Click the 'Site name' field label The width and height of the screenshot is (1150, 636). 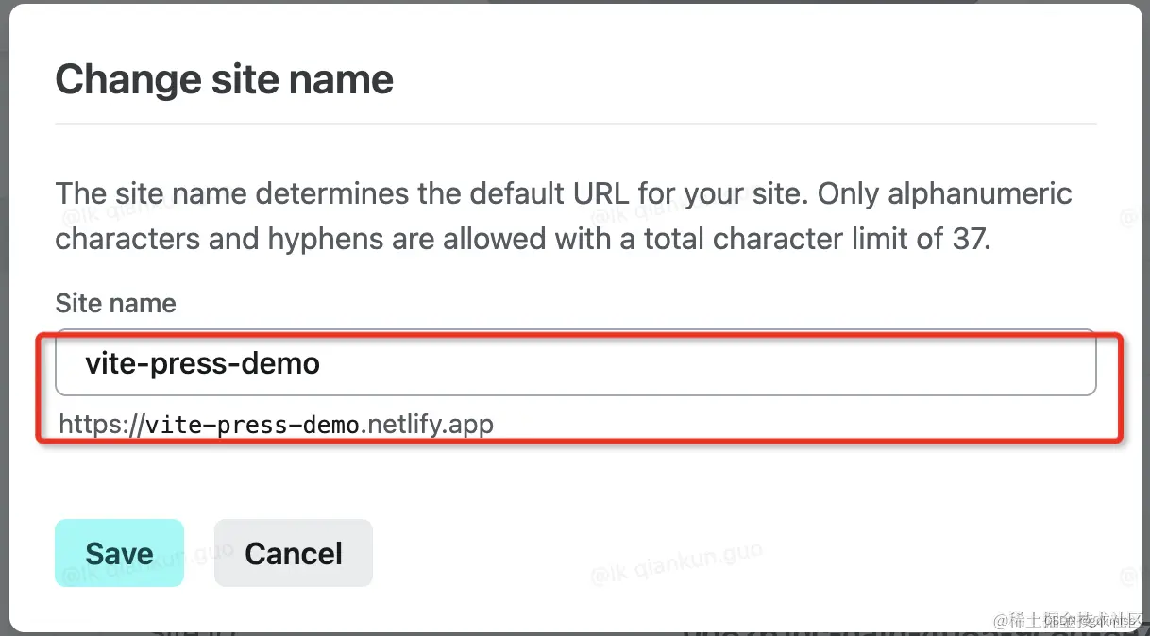[116, 303]
